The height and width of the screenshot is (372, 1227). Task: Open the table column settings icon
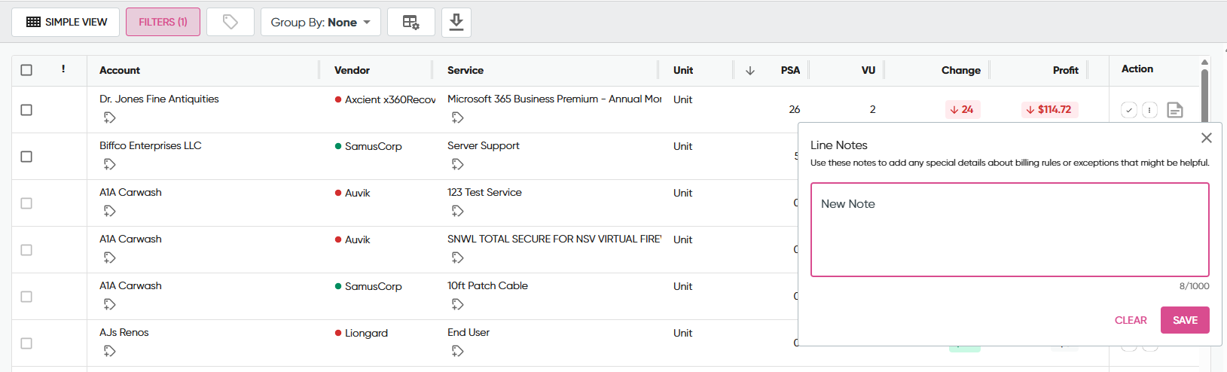(x=411, y=23)
